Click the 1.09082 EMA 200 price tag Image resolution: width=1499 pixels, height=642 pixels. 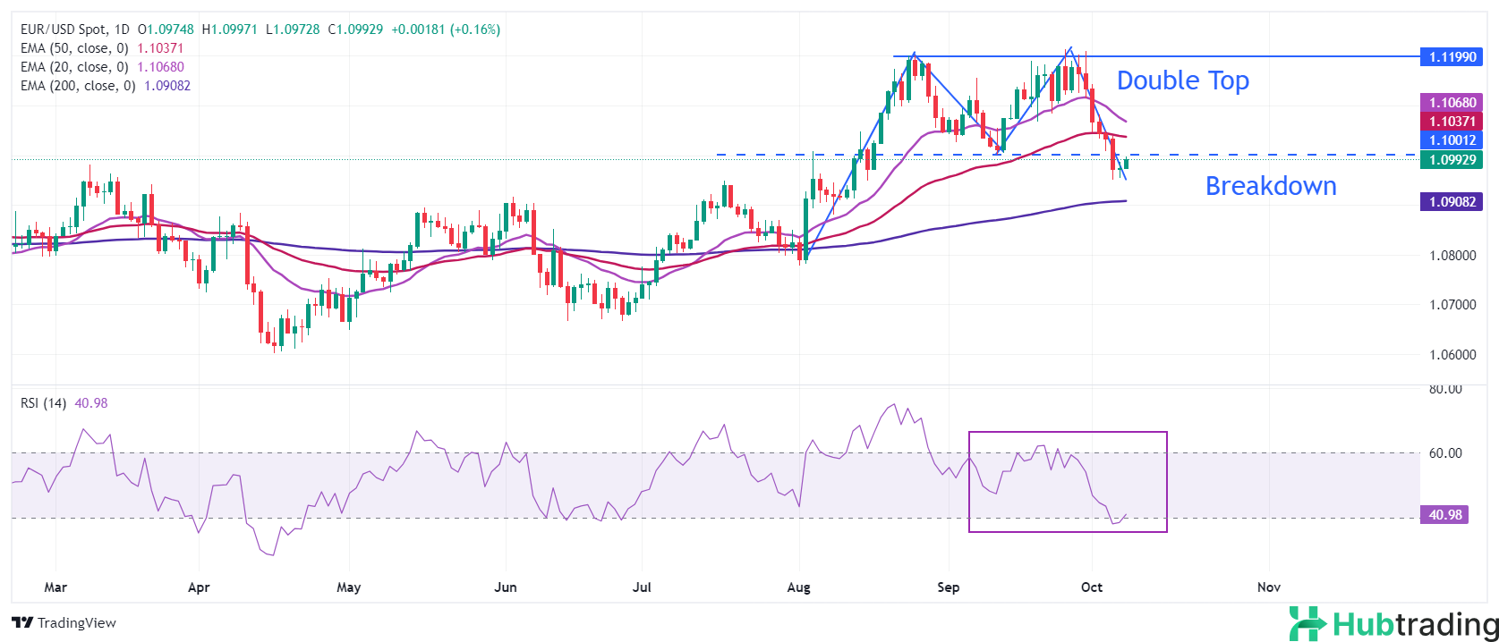[1451, 202]
